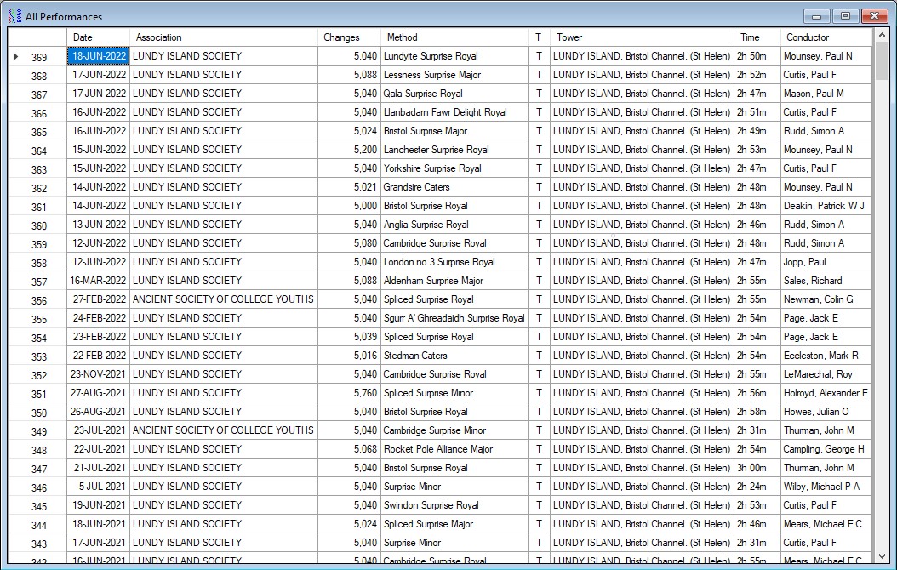Sort by the Association column header
The width and height of the screenshot is (897, 570).
224,37
